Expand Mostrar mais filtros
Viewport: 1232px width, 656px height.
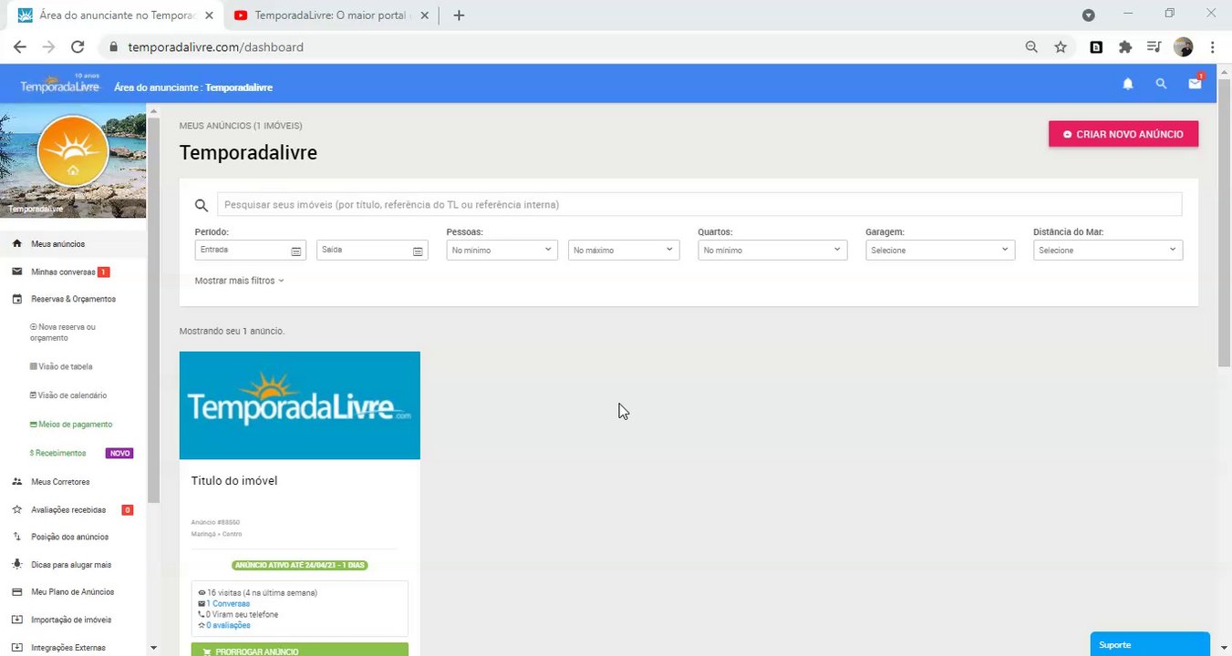240,281
